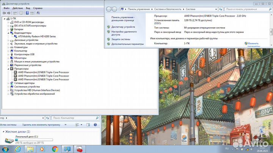Expand the DVD и CD-ROM дисководы node

click(x=8, y=22)
